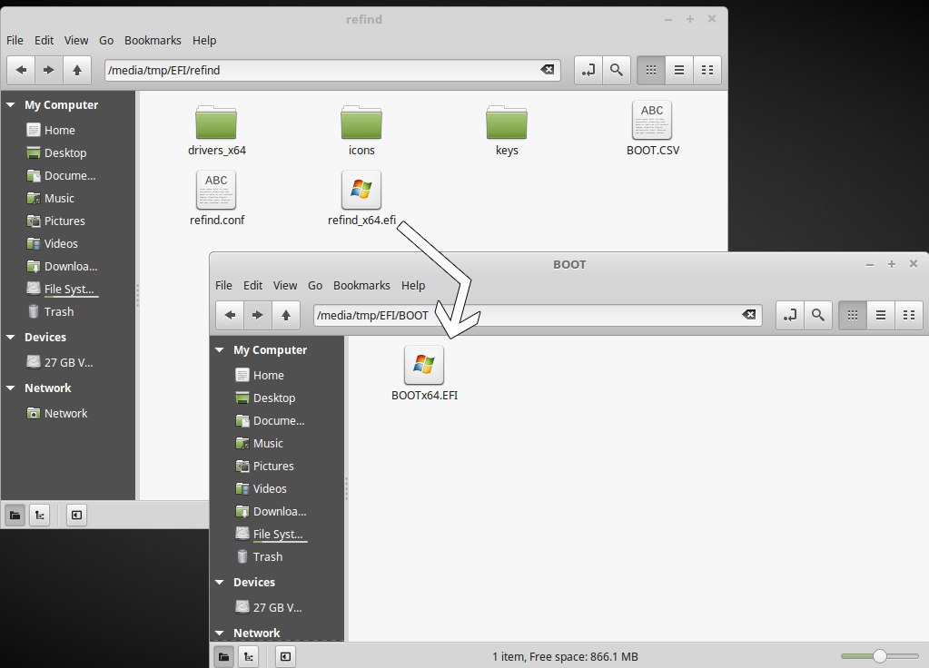Go forward in the refind window
Screen dimensions: 929x668
point(49,70)
